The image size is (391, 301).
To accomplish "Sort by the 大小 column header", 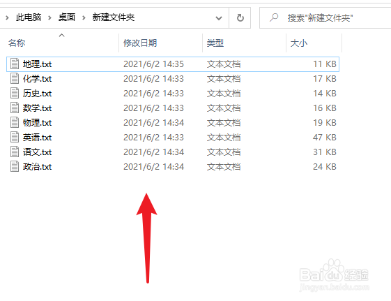I will [x=299, y=43].
